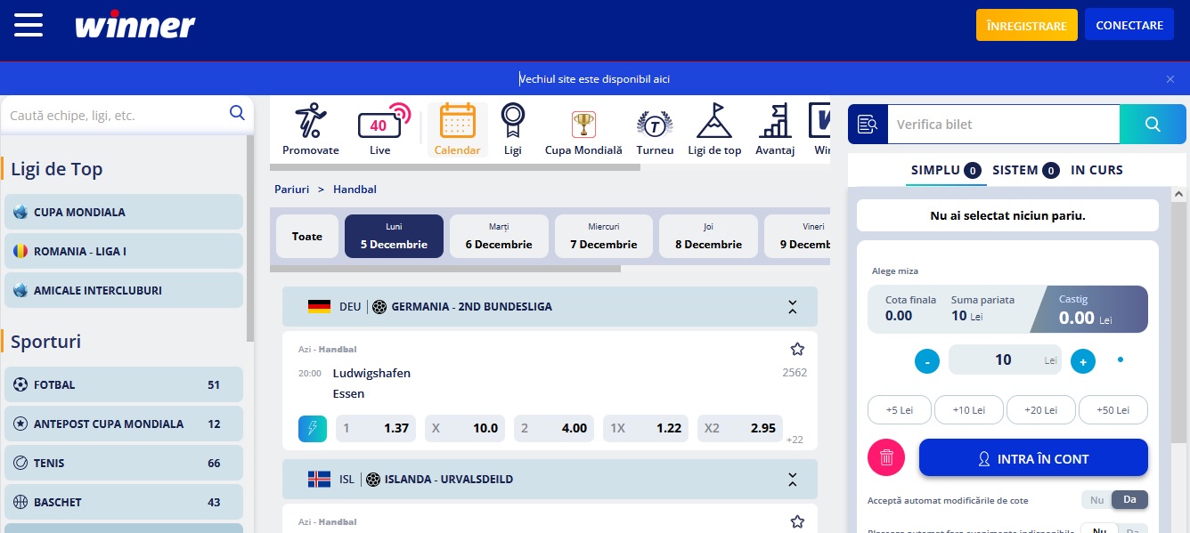This screenshot has width=1190, height=533.
Task: Open ANTEPOST CUPA MONDIALA category
Action: (x=124, y=424)
